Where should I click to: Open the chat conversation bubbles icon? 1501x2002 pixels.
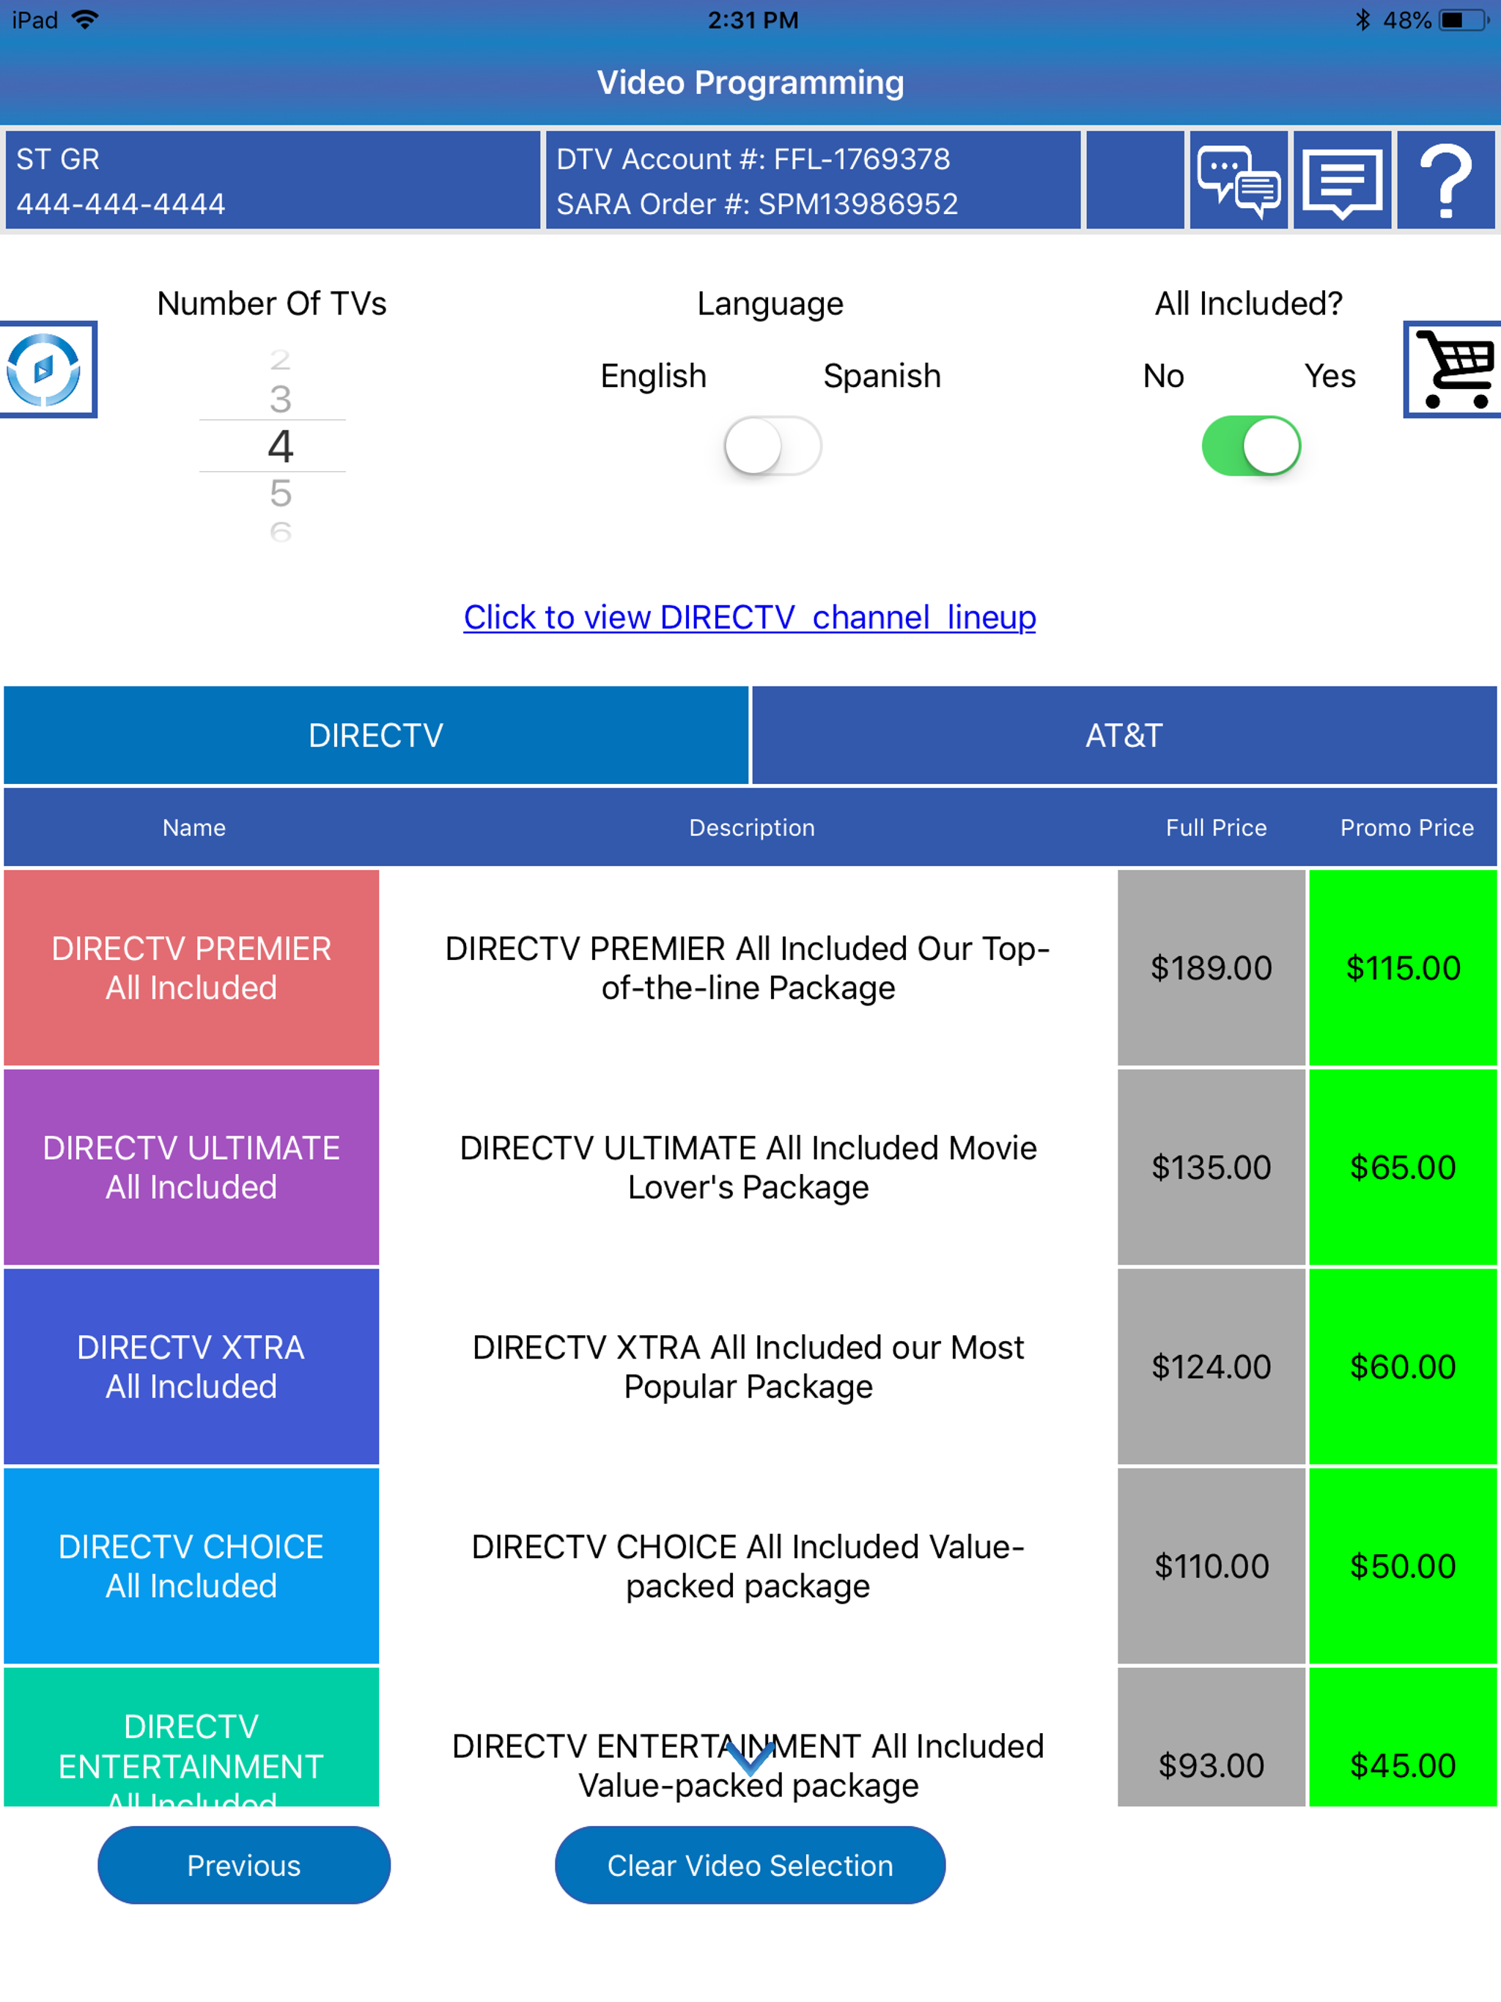pyautogui.click(x=1239, y=180)
